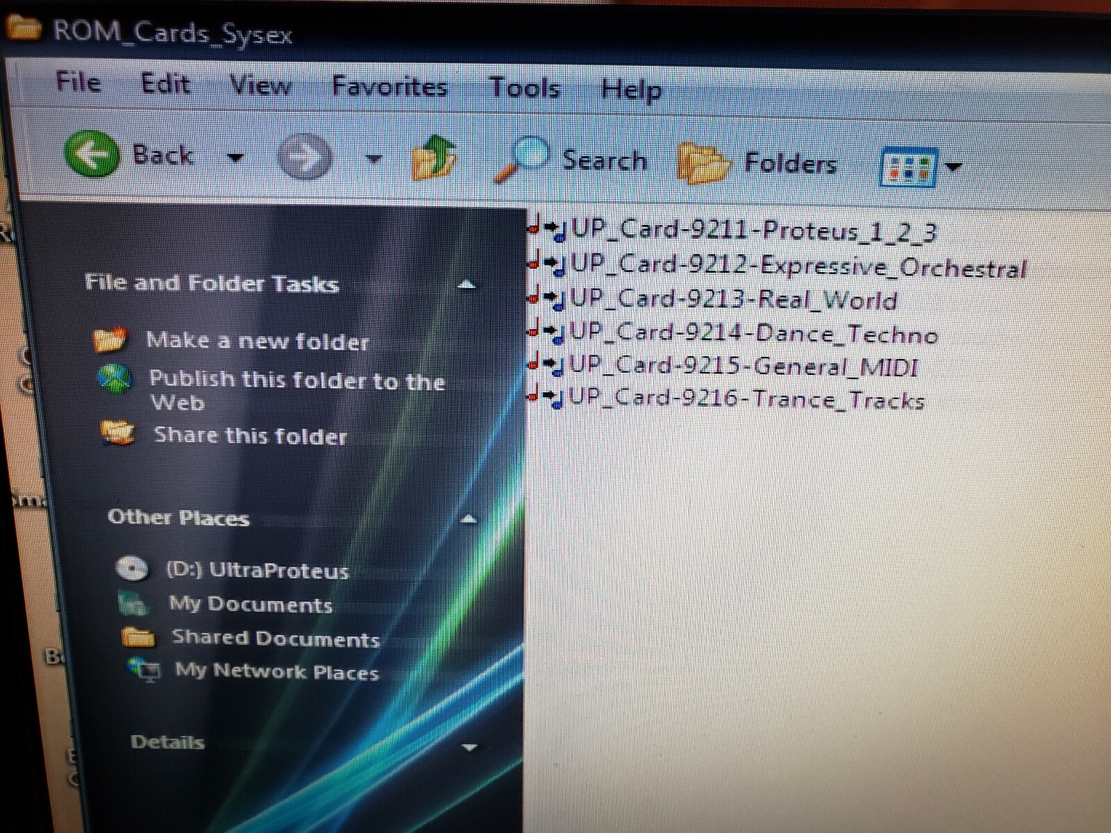Click the My Documents icon

point(133,603)
